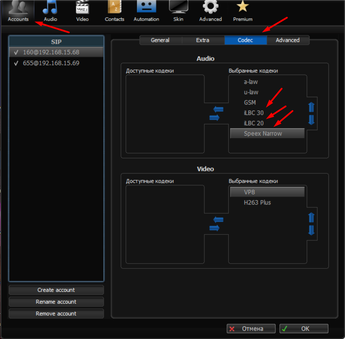
Task: Switch to the Extra tab
Action: 203,40
